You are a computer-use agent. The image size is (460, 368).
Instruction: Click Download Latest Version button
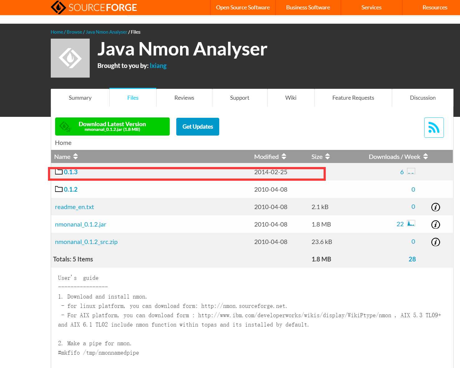click(x=112, y=127)
